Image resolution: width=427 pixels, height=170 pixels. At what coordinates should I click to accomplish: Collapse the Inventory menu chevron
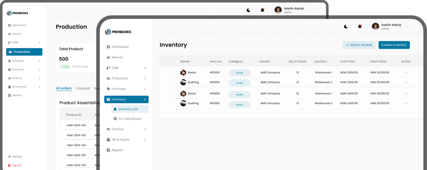(x=145, y=100)
